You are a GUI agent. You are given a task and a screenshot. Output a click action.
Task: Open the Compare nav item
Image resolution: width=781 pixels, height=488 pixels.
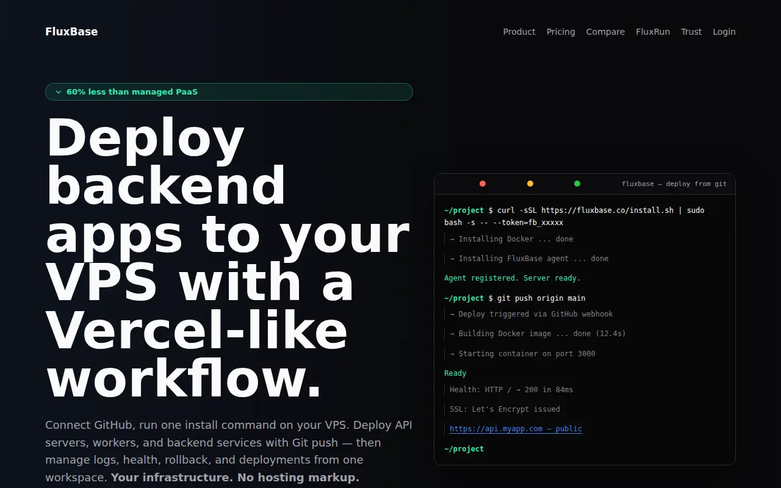[605, 32]
